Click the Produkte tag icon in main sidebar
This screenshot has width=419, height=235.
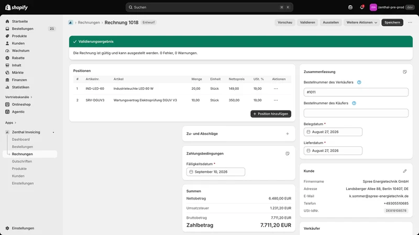click(x=7, y=36)
